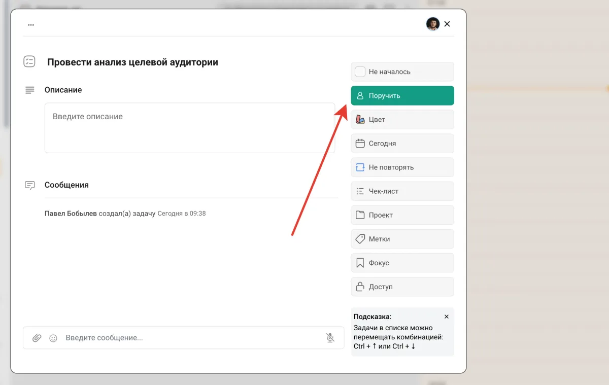
Task: Open the Цвет color picker
Action: [x=402, y=120]
